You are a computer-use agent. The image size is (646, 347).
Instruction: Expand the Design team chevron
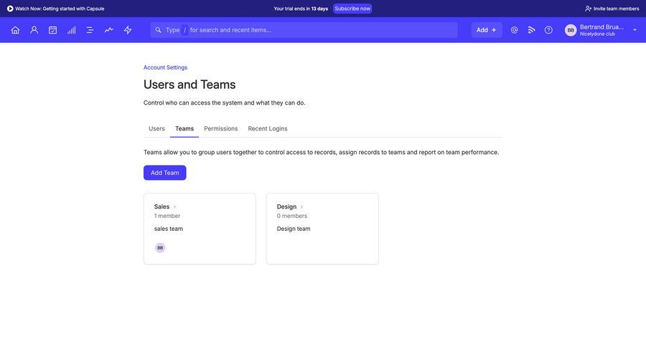(301, 207)
